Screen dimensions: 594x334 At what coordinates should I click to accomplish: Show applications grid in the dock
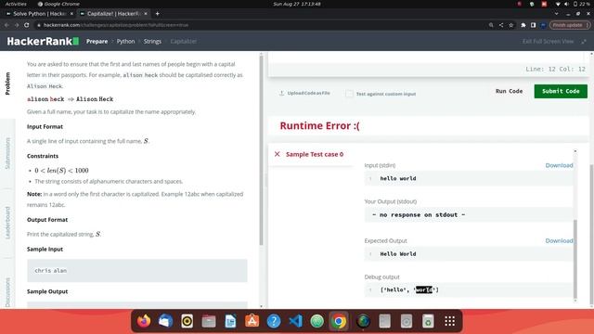pyautogui.click(x=449, y=321)
